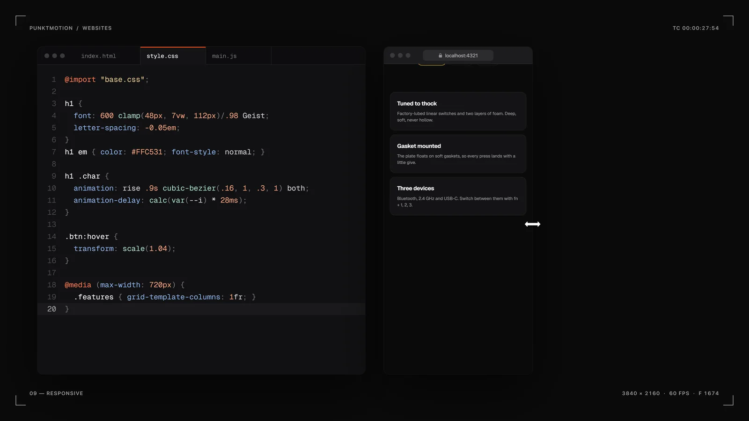This screenshot has height=421, width=749.
Task: Click the localhost:4321 address bar
Action: click(458, 55)
